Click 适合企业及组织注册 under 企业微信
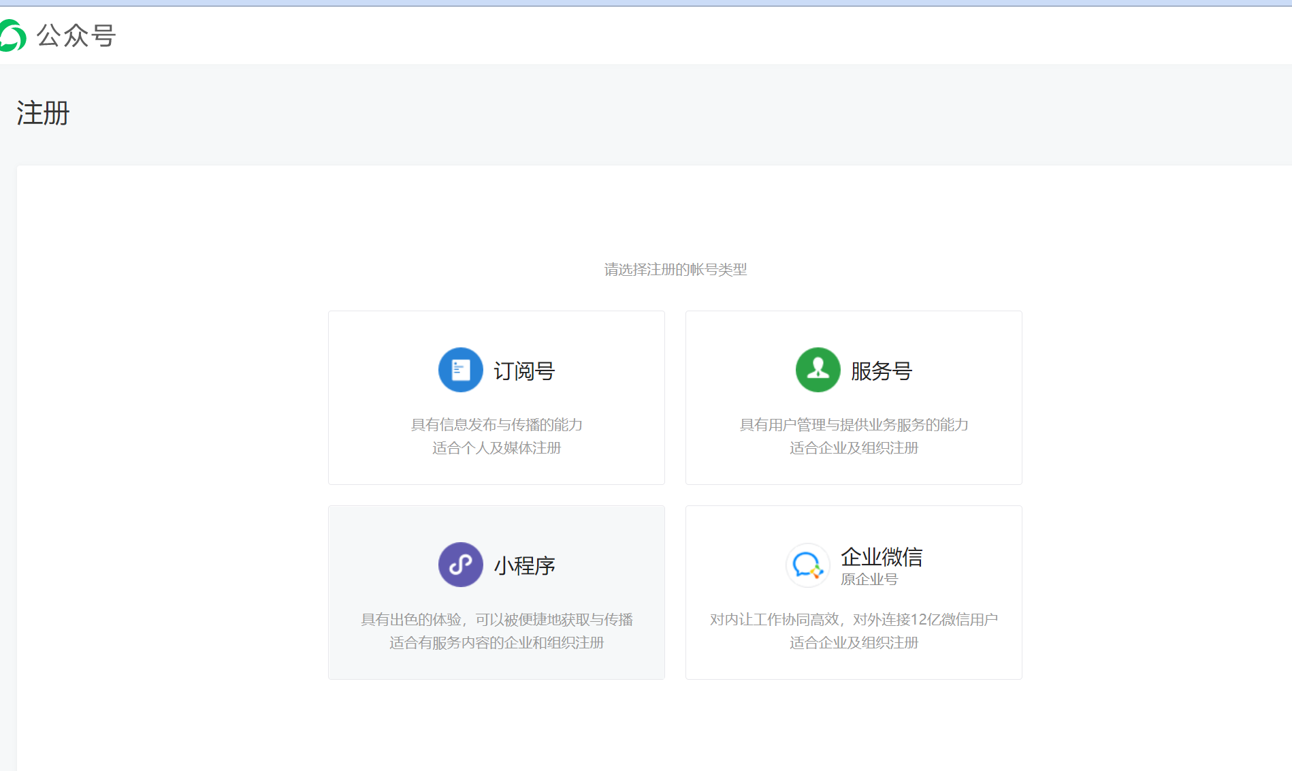 (x=854, y=643)
